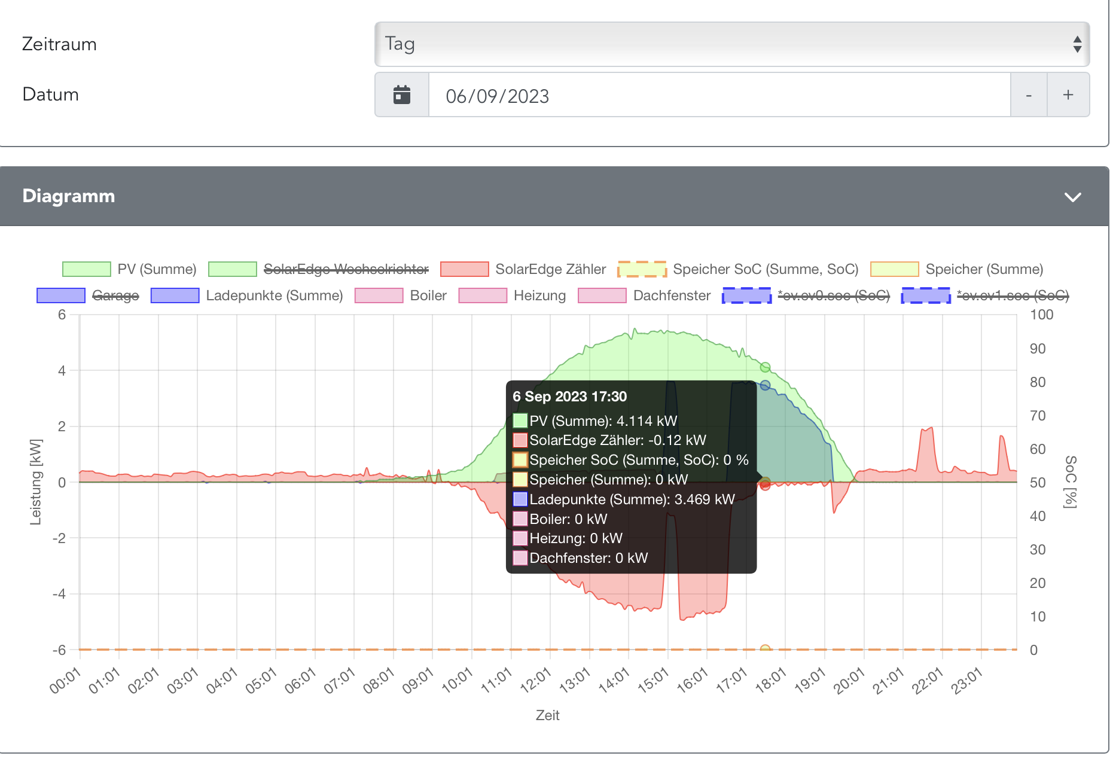The image size is (1116, 768).
Task: Open the Zeitraum dropdown showing Tag
Action: click(731, 44)
